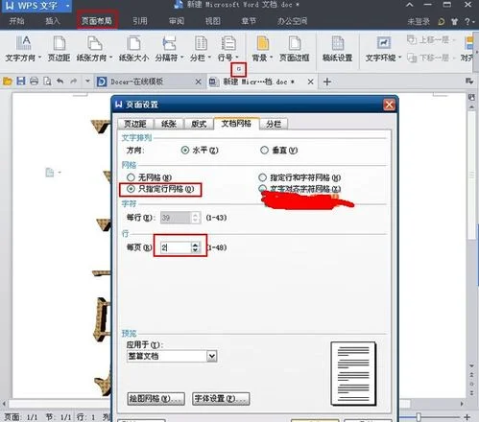Screen dimensions: 479x422
Task: Click the new tab plus icon
Action: coord(326,82)
